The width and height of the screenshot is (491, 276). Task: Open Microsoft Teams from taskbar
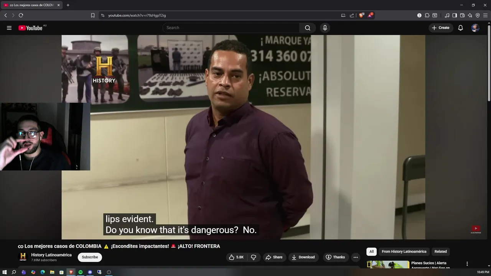pyautogui.click(x=23, y=272)
